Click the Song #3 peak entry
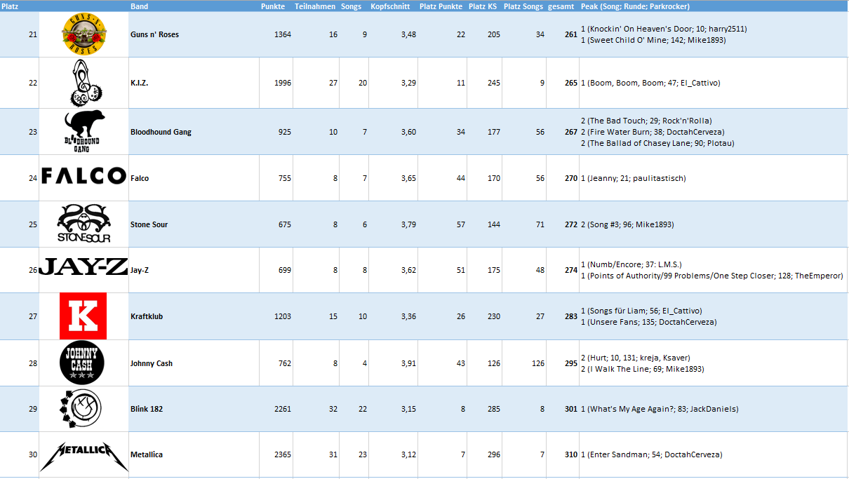Viewport: 849px width, 479px height. pyautogui.click(x=627, y=224)
